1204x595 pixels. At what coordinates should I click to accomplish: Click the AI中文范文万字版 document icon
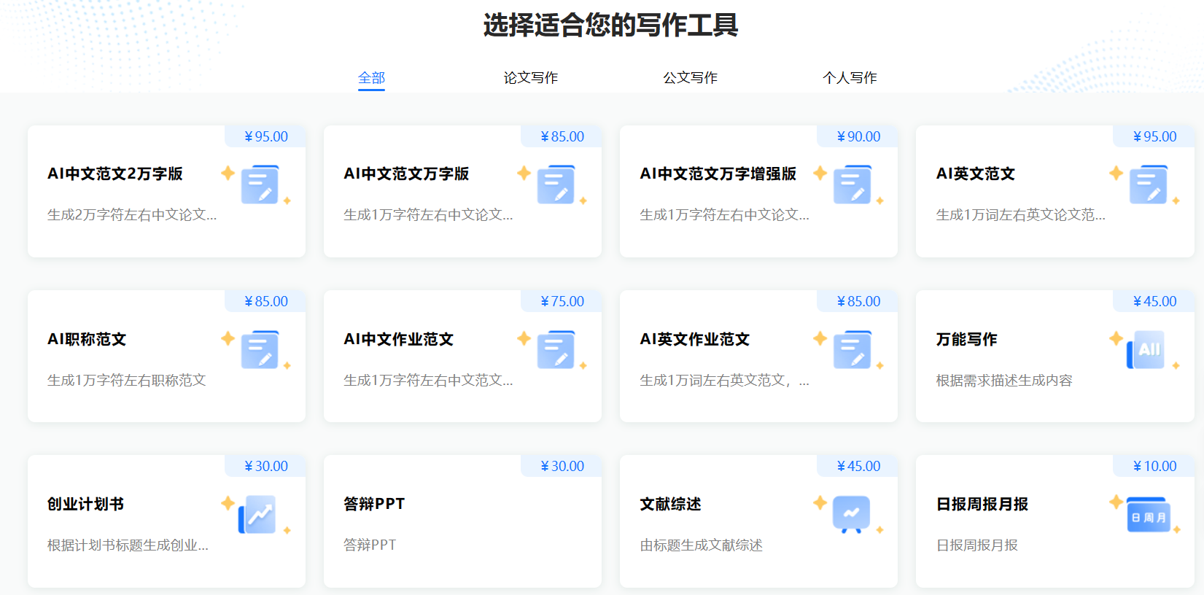point(556,185)
